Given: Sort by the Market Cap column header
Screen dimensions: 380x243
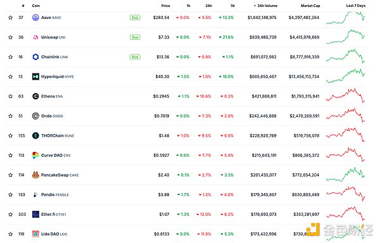Looking at the screenshot, I should [310, 6].
